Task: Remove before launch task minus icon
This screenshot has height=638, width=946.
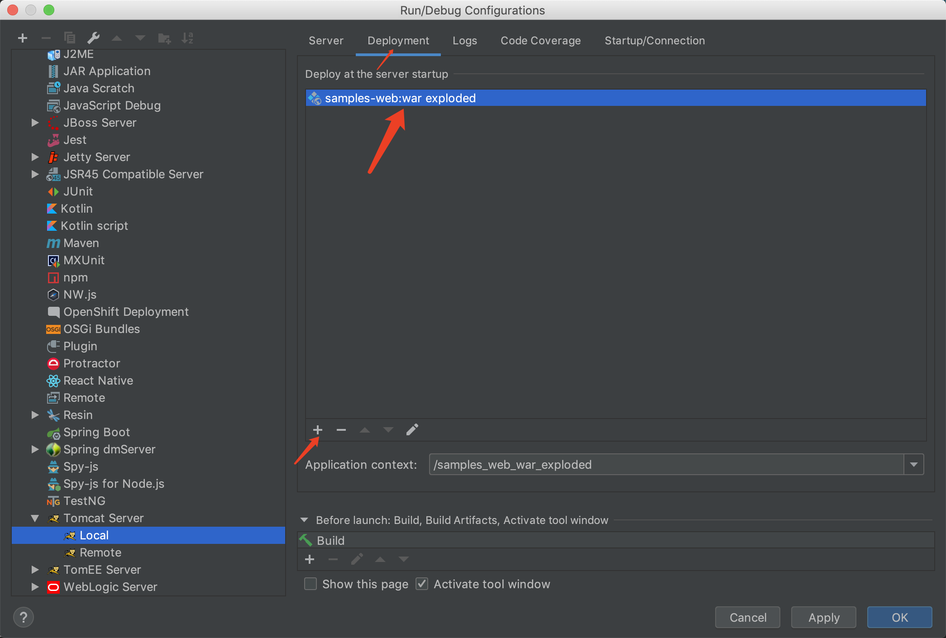Action: pyautogui.click(x=333, y=560)
